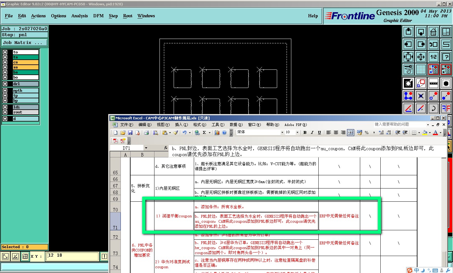Click the mirror F icon in Genesis
Viewport: 453px width, 273px height.
coord(446,108)
